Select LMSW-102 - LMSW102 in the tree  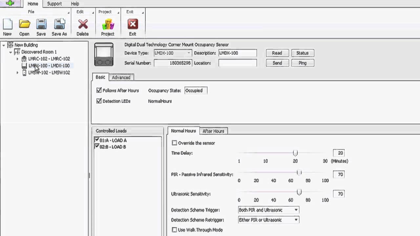(49, 72)
